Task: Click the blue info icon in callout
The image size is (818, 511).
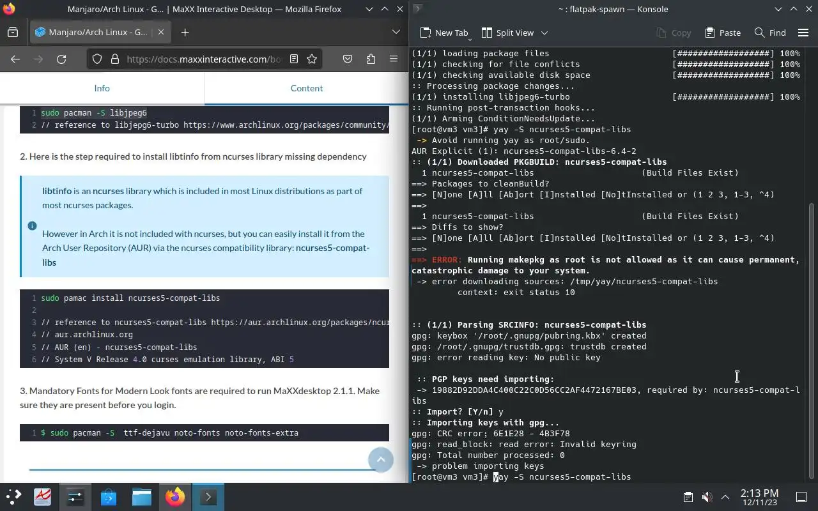Action: tap(32, 225)
